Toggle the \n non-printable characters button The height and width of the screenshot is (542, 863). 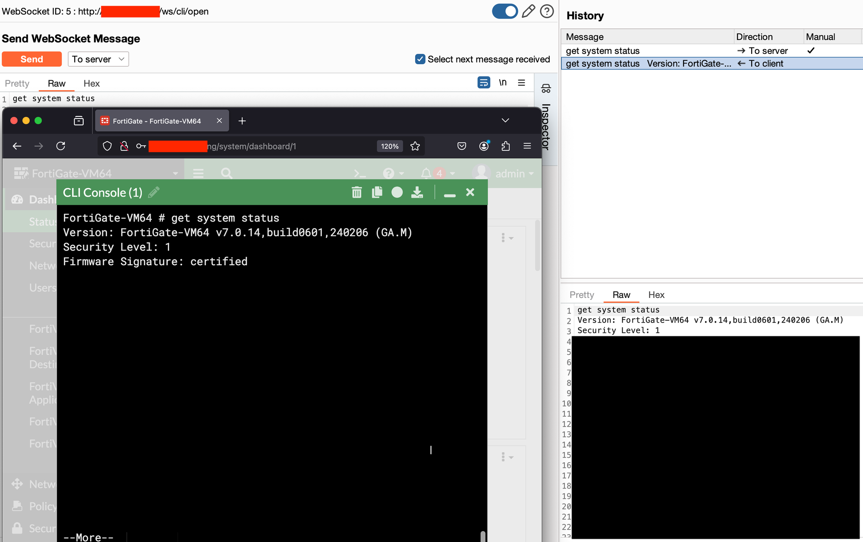(x=503, y=82)
